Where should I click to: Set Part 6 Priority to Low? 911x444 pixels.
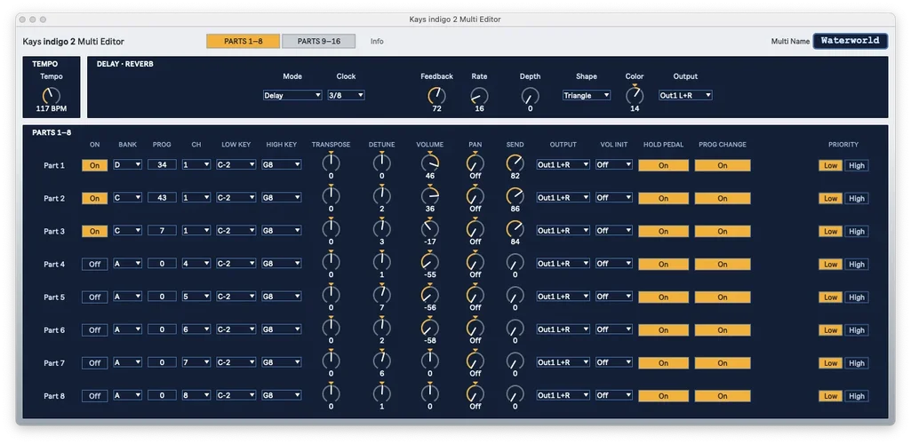click(831, 329)
